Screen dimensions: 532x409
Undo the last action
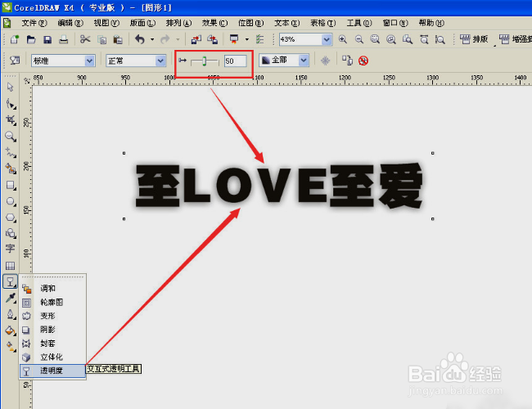[x=140, y=39]
